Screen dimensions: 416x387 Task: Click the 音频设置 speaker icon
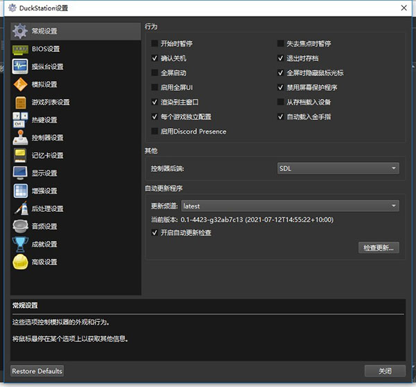[21, 226]
